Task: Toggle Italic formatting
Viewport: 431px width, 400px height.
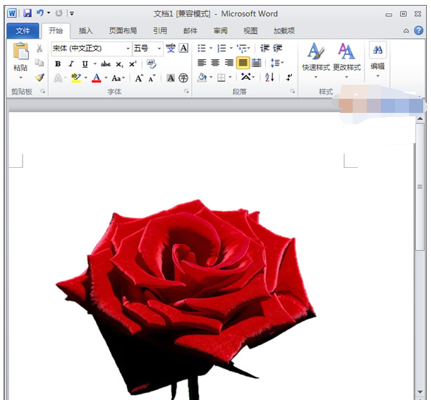Action: [71, 63]
